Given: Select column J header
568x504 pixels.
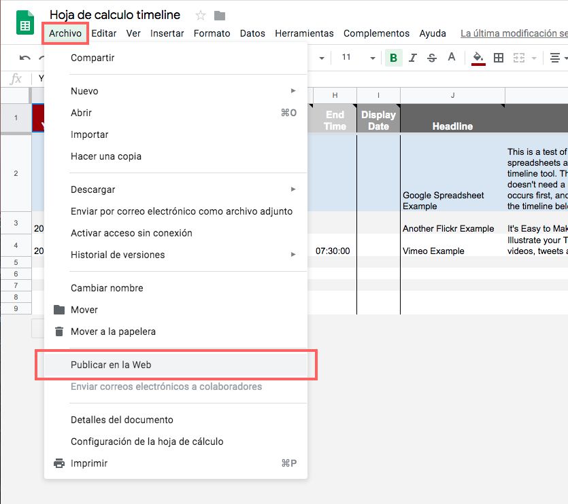Looking at the screenshot, I should 453,95.
